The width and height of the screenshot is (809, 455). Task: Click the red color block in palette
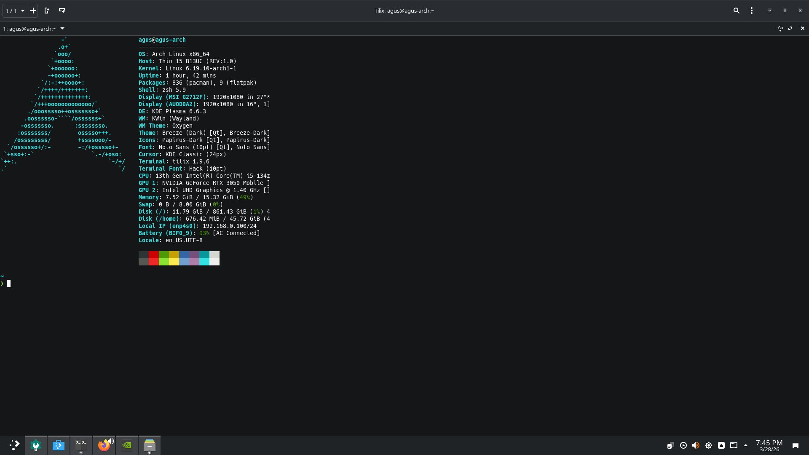pos(153,255)
